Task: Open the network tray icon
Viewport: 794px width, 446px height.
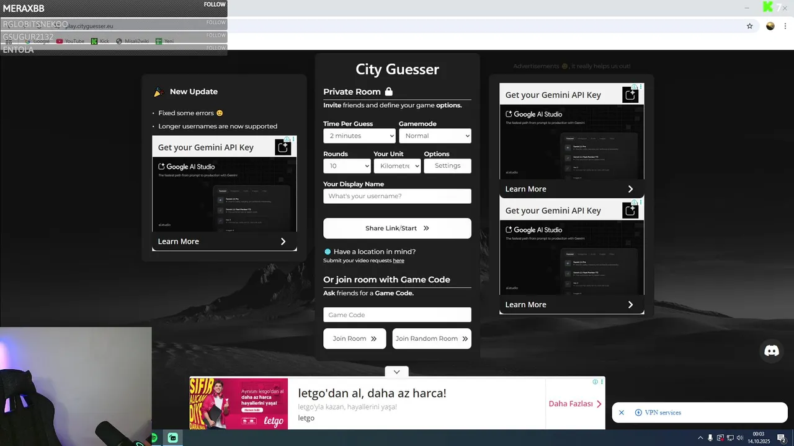Action: click(x=730, y=438)
